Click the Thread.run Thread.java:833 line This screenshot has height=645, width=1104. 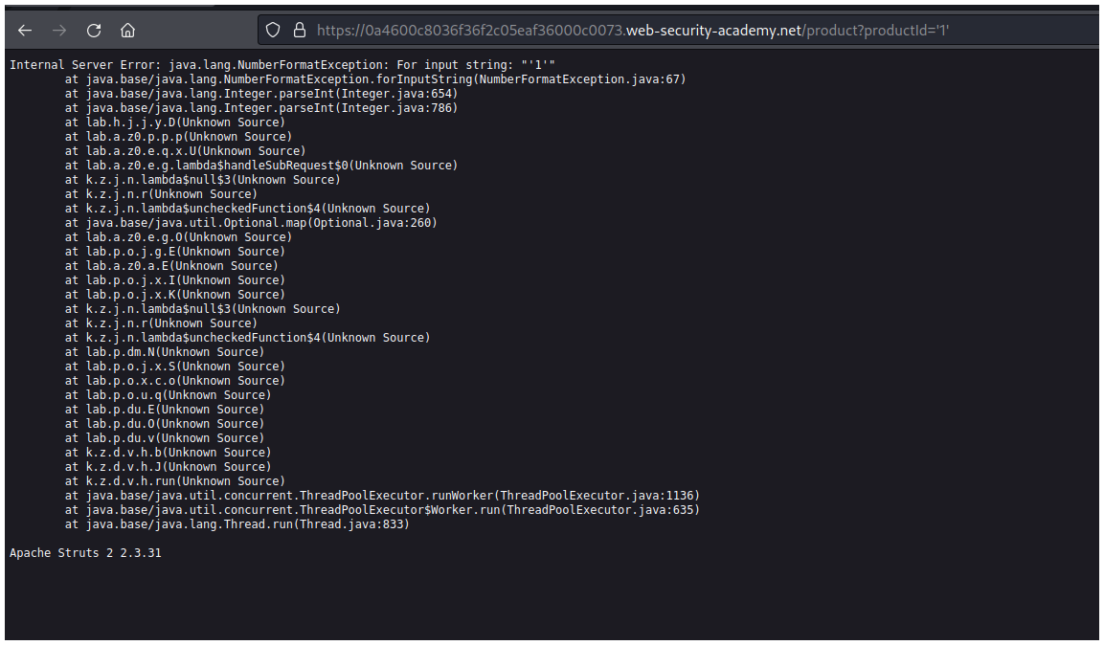(x=237, y=524)
